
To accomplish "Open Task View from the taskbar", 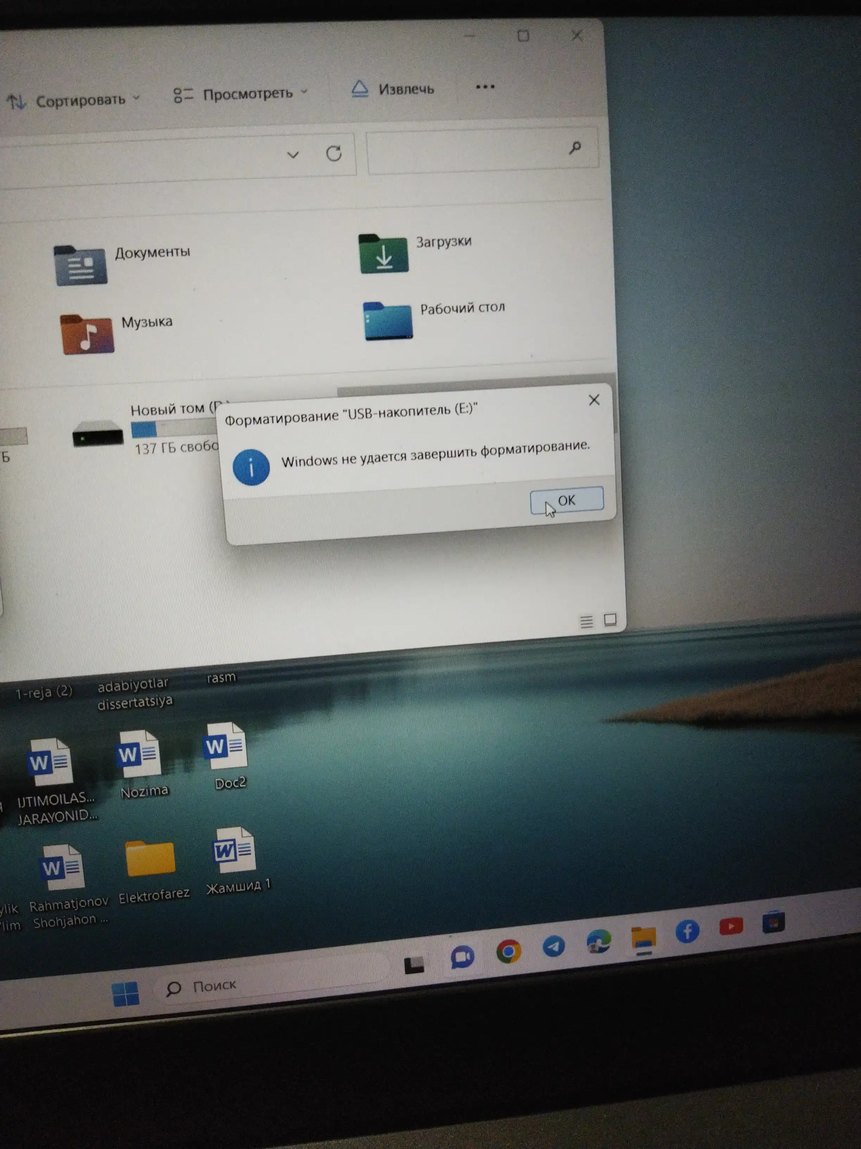I will click(x=414, y=965).
